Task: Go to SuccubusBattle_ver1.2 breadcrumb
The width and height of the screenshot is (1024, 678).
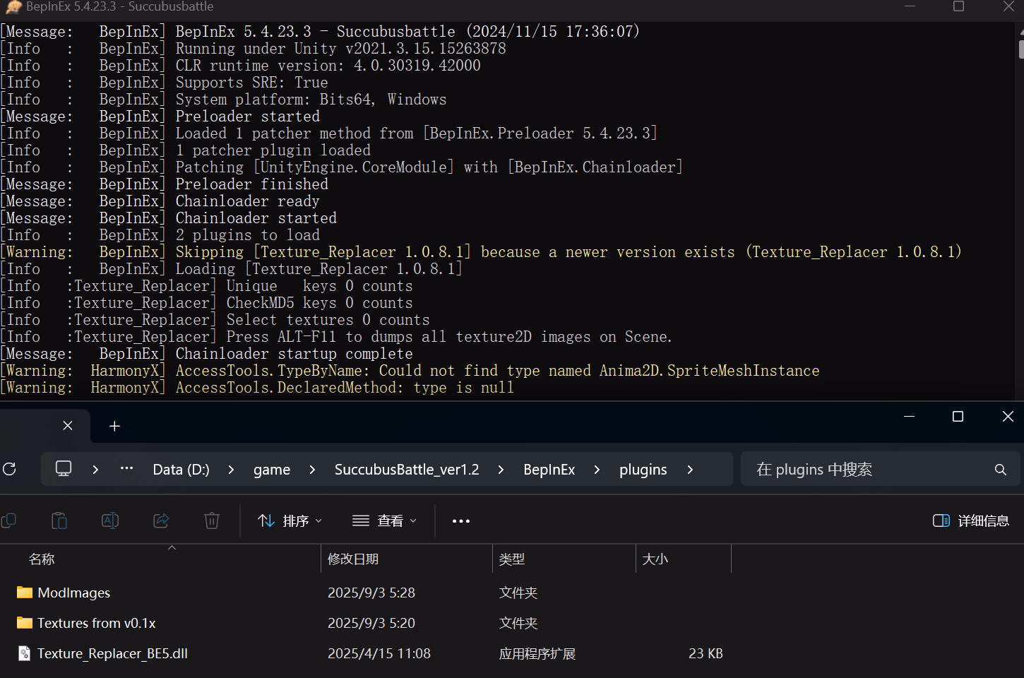Action: coord(407,470)
